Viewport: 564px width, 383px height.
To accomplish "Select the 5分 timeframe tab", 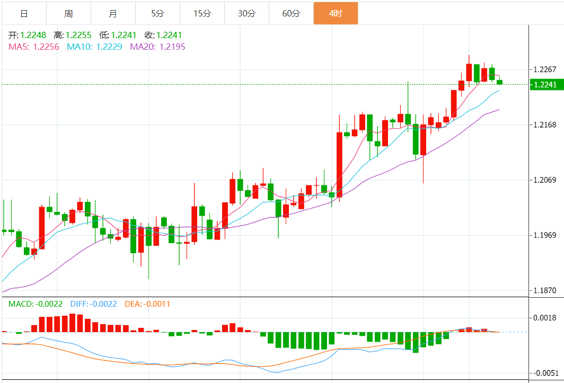I will pos(158,14).
